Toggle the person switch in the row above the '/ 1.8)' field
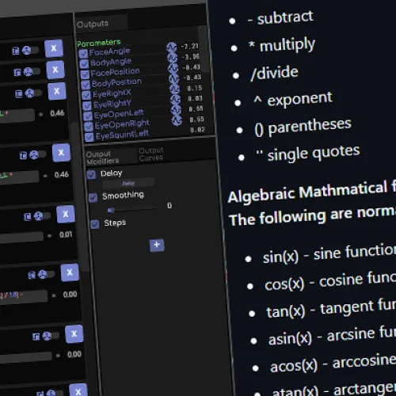 pyautogui.click(x=47, y=275)
